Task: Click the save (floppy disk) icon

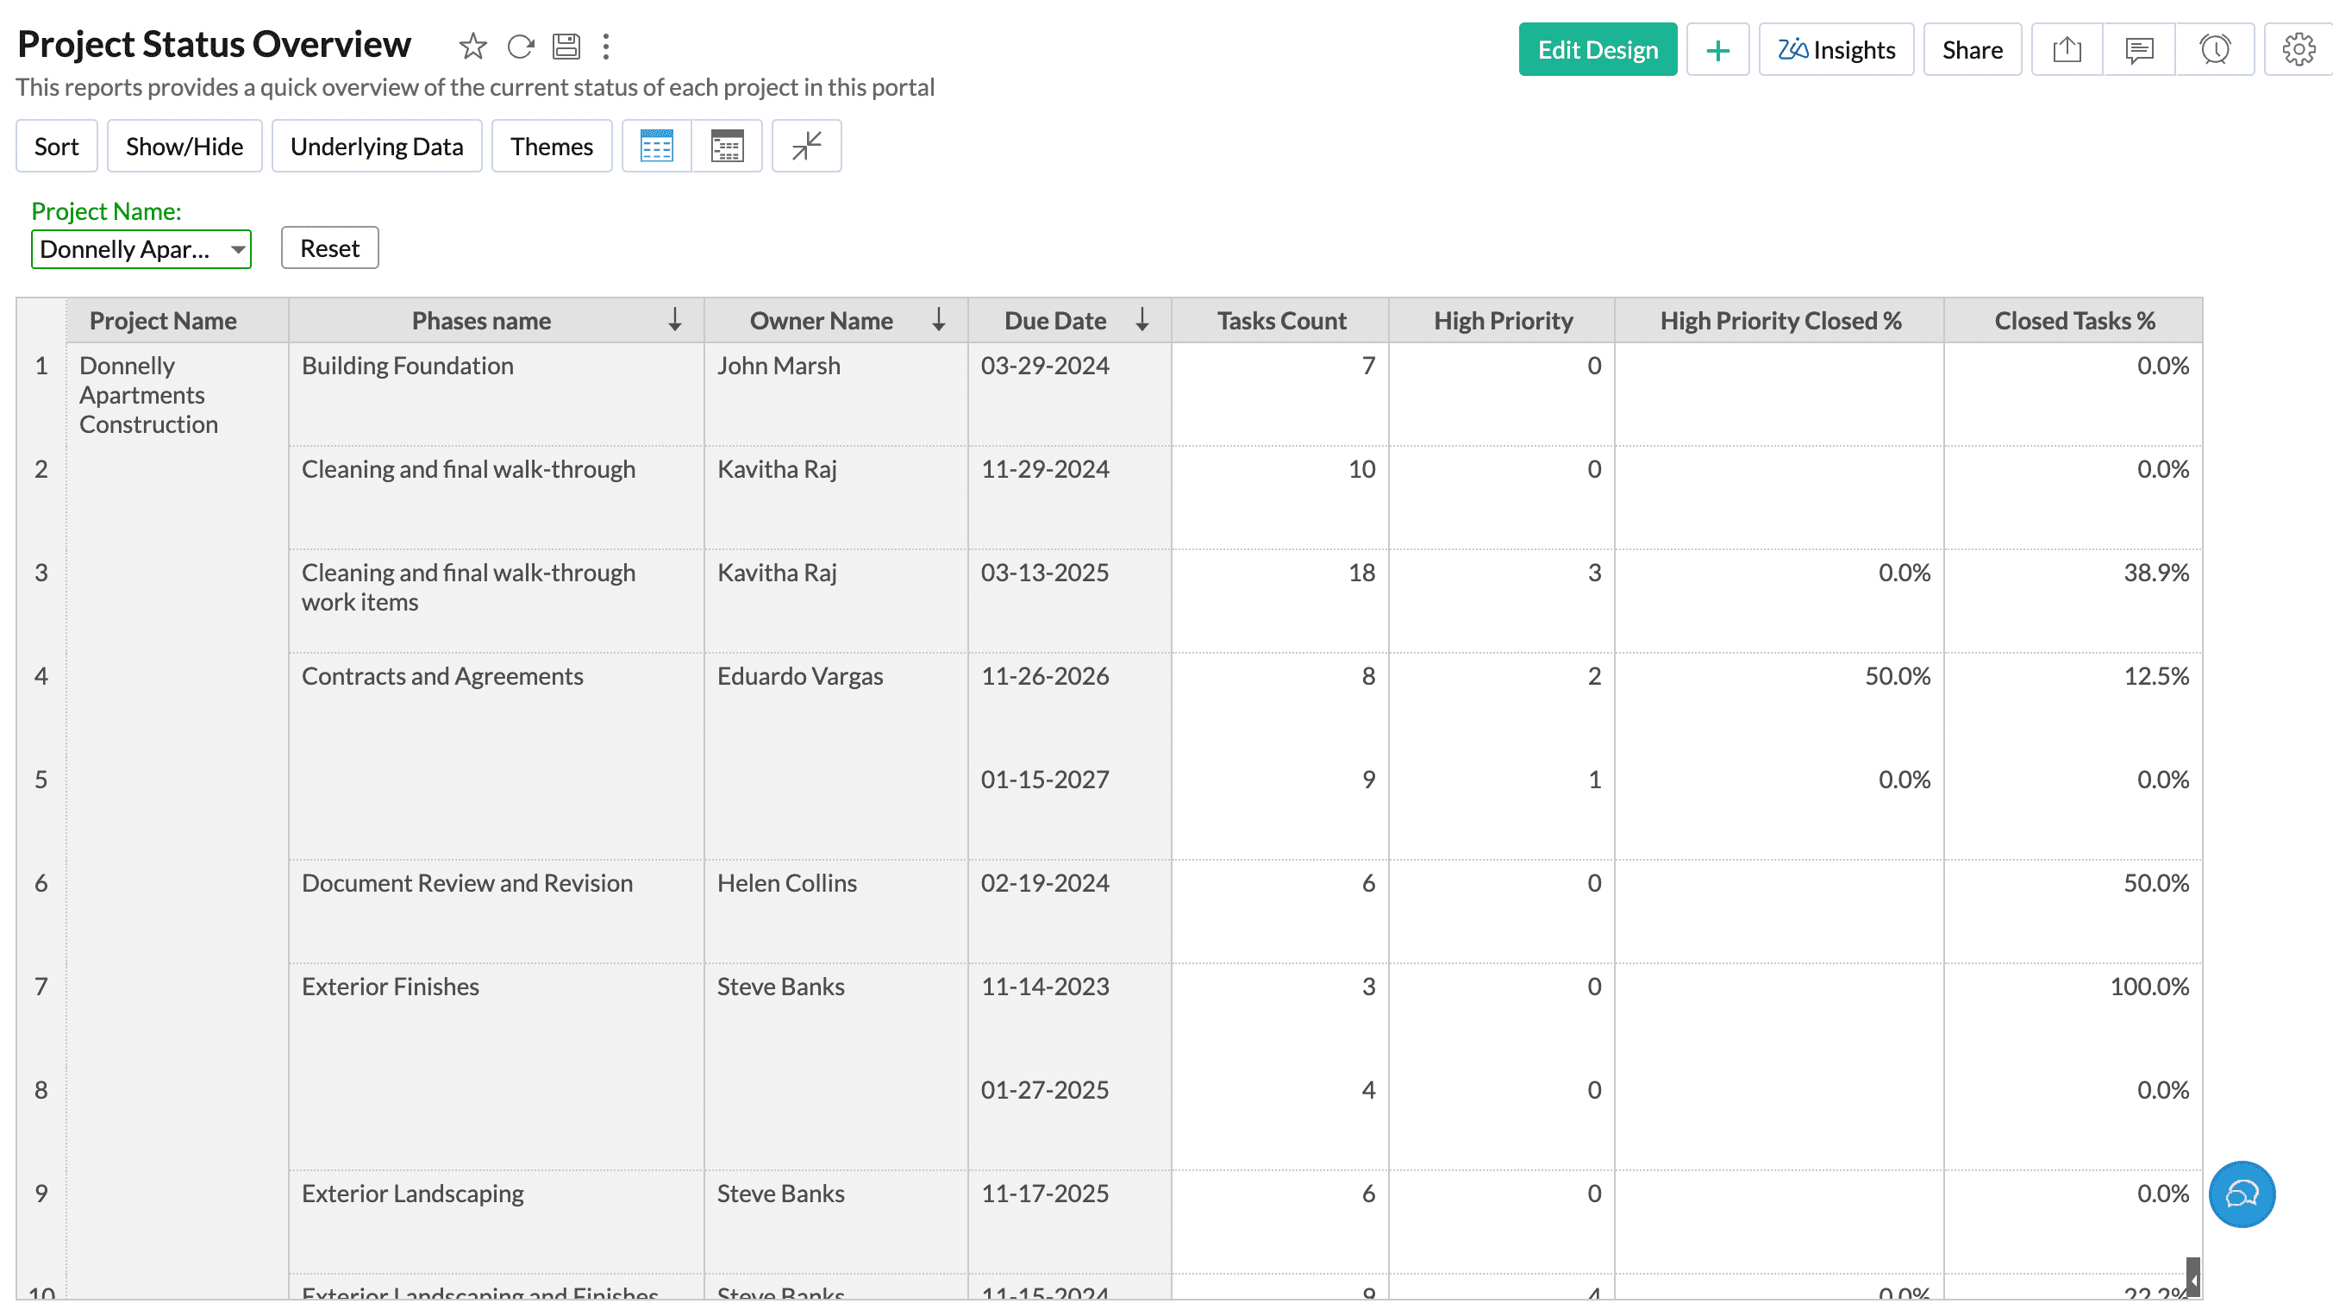Action: 566,47
